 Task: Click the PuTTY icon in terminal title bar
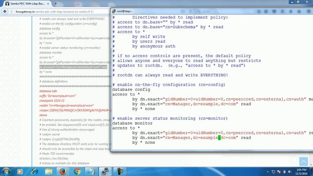114,11
